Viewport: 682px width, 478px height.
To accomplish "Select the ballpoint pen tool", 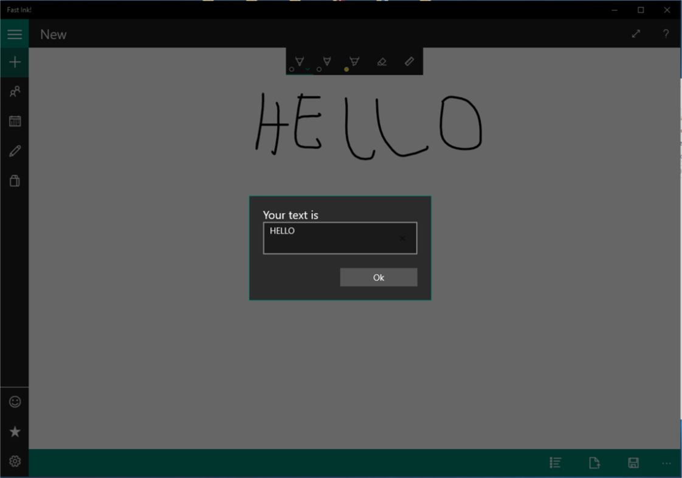I will pyautogui.click(x=298, y=61).
